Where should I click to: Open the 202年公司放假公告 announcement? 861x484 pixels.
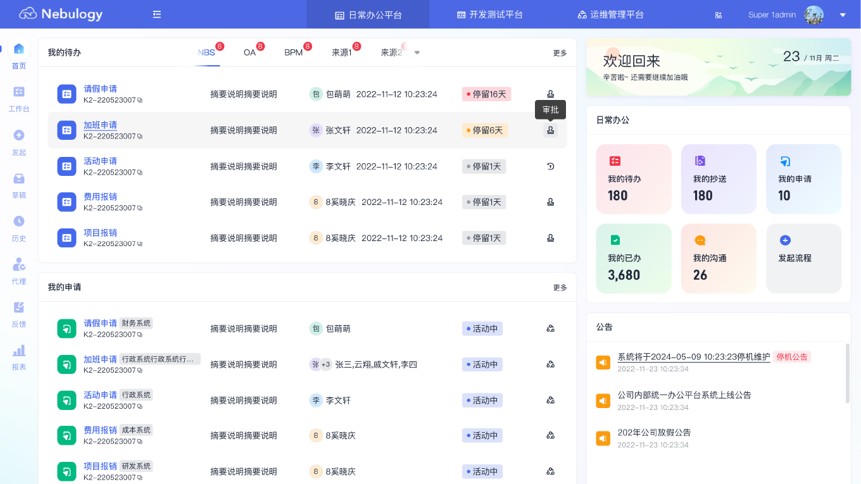click(654, 433)
